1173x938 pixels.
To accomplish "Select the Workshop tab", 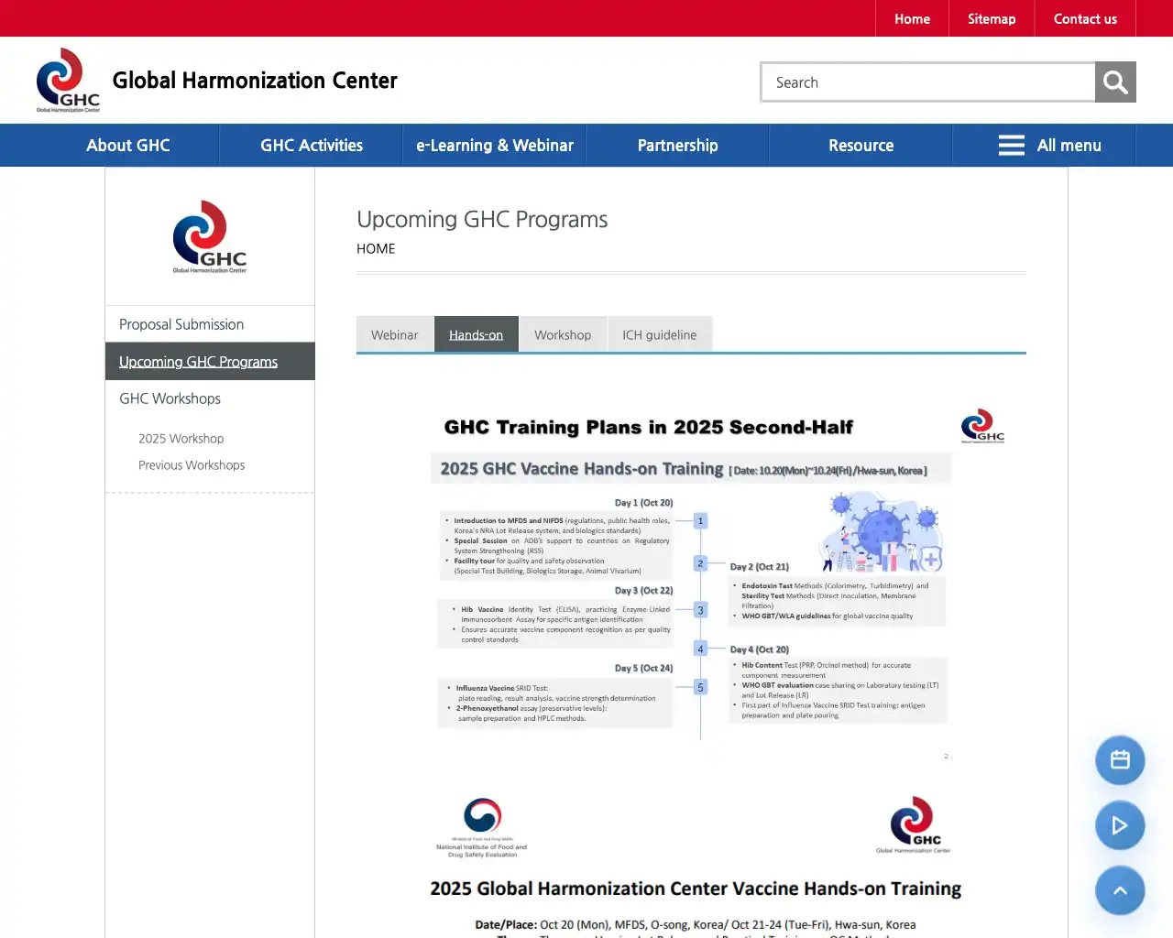I will point(563,335).
